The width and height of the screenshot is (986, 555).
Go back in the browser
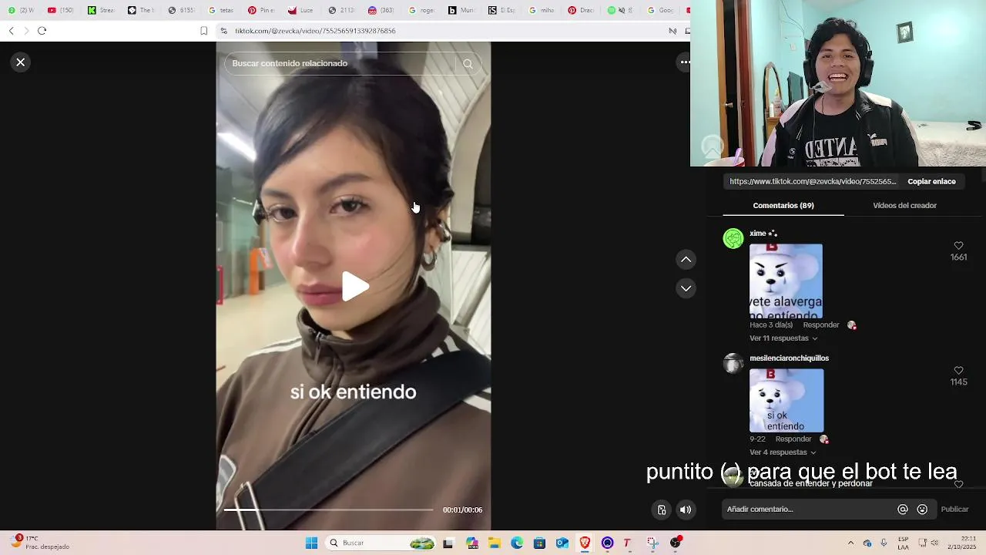[x=11, y=31]
